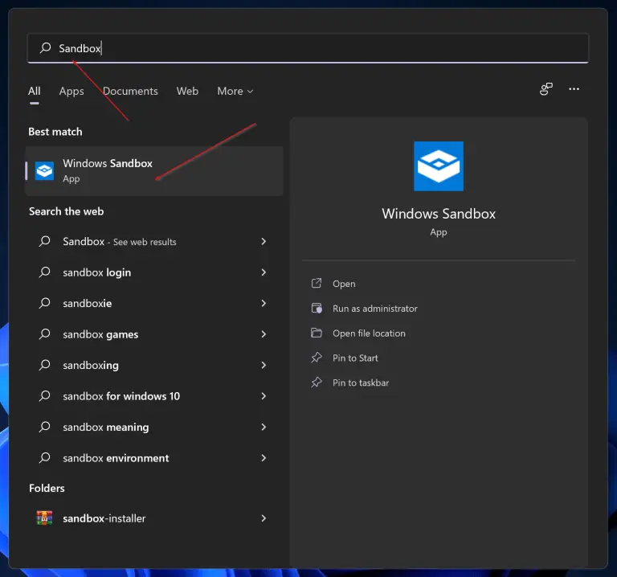Viewport: 617px width, 577px height.
Task: Click the large Windows Sandbox logo in preview
Action: [439, 166]
